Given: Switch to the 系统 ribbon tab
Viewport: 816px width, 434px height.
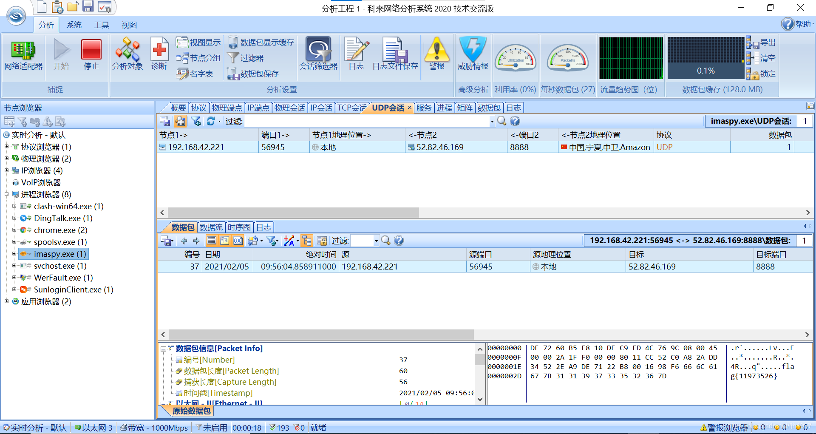Looking at the screenshot, I should coord(74,25).
